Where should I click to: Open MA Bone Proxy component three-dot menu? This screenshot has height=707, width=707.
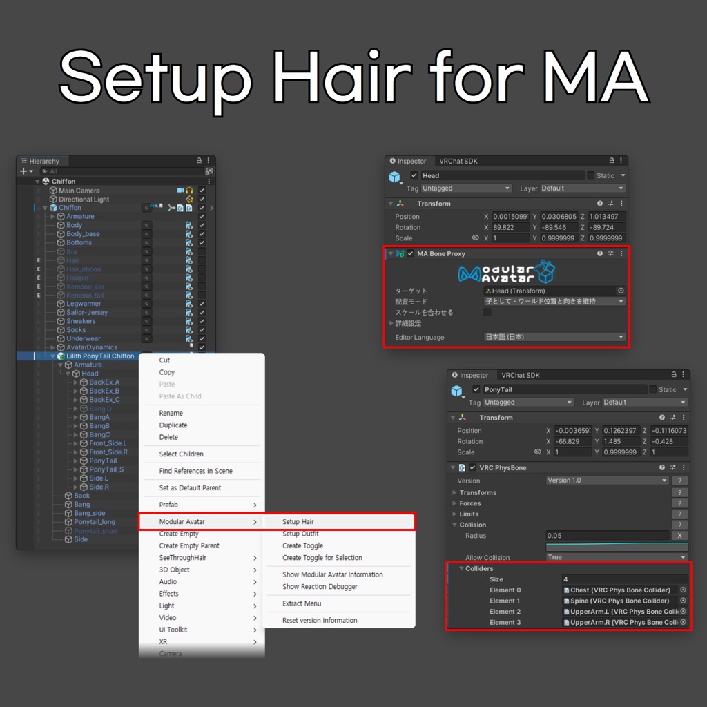tap(621, 253)
